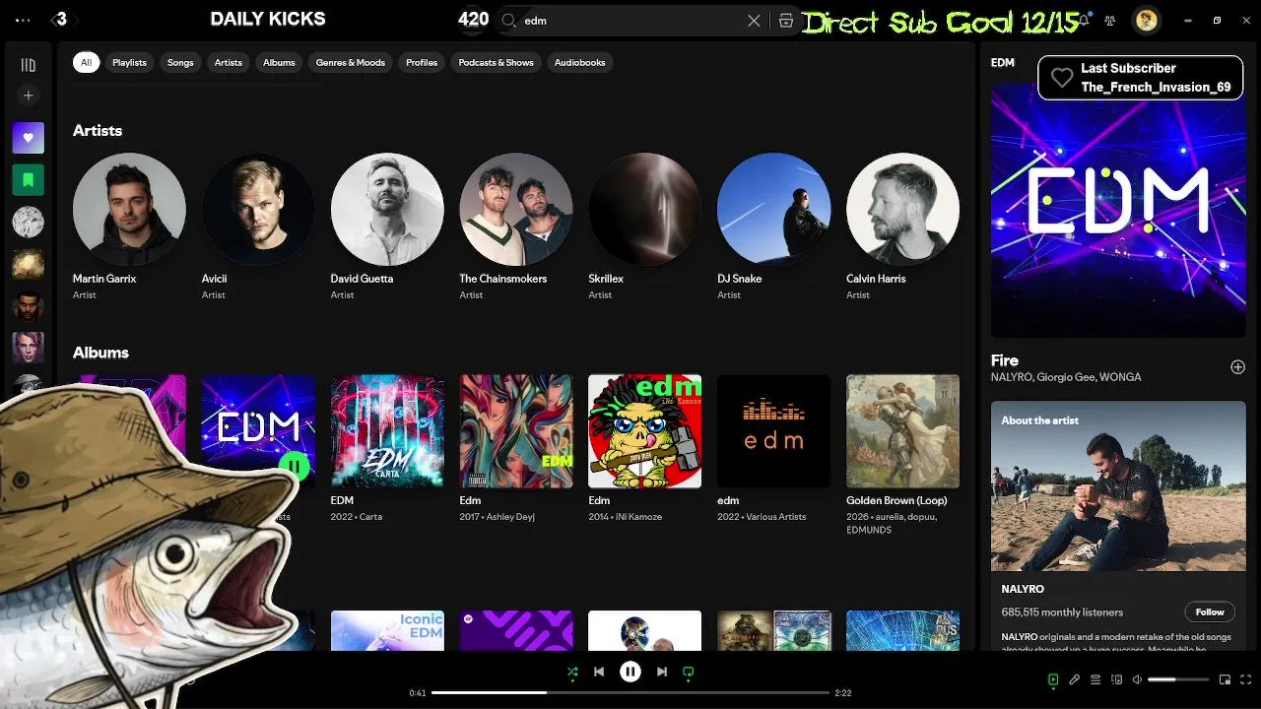1261x709 pixels.
Task: Open Avicii artist photo
Action: coord(258,209)
